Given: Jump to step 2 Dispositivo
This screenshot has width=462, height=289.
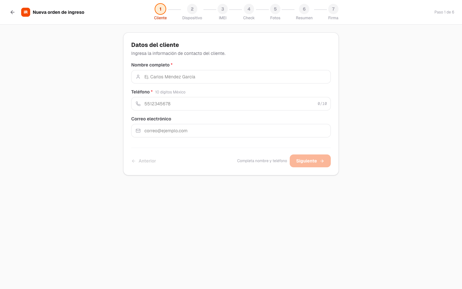Looking at the screenshot, I should point(192,9).
